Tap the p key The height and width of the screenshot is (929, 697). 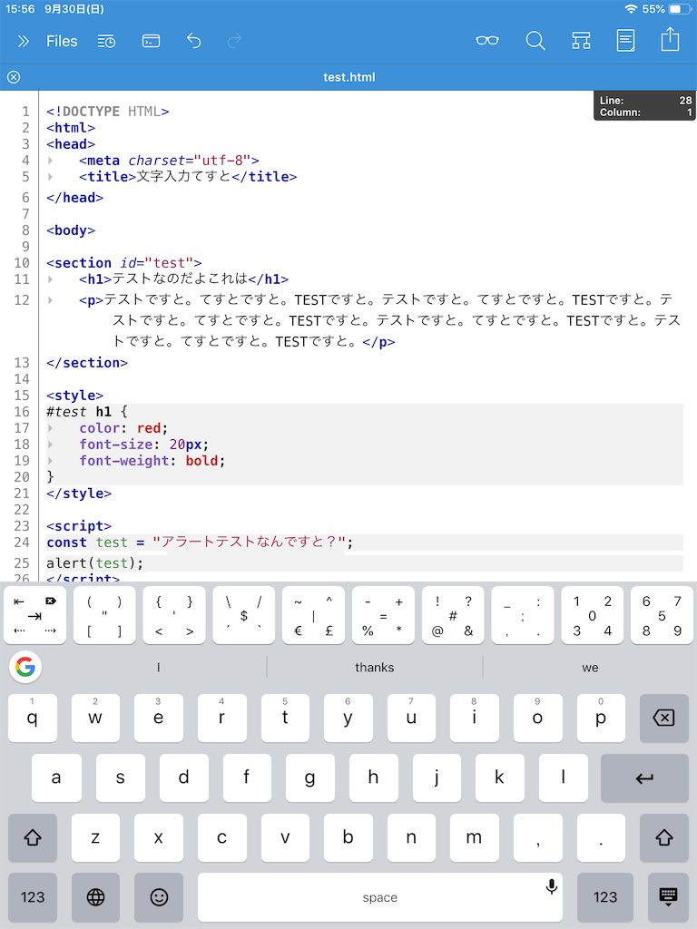coord(601,719)
